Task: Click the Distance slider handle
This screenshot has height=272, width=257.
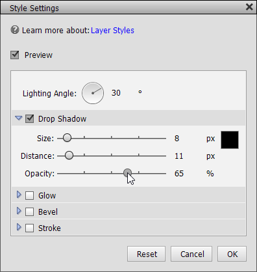Action: 69,156
